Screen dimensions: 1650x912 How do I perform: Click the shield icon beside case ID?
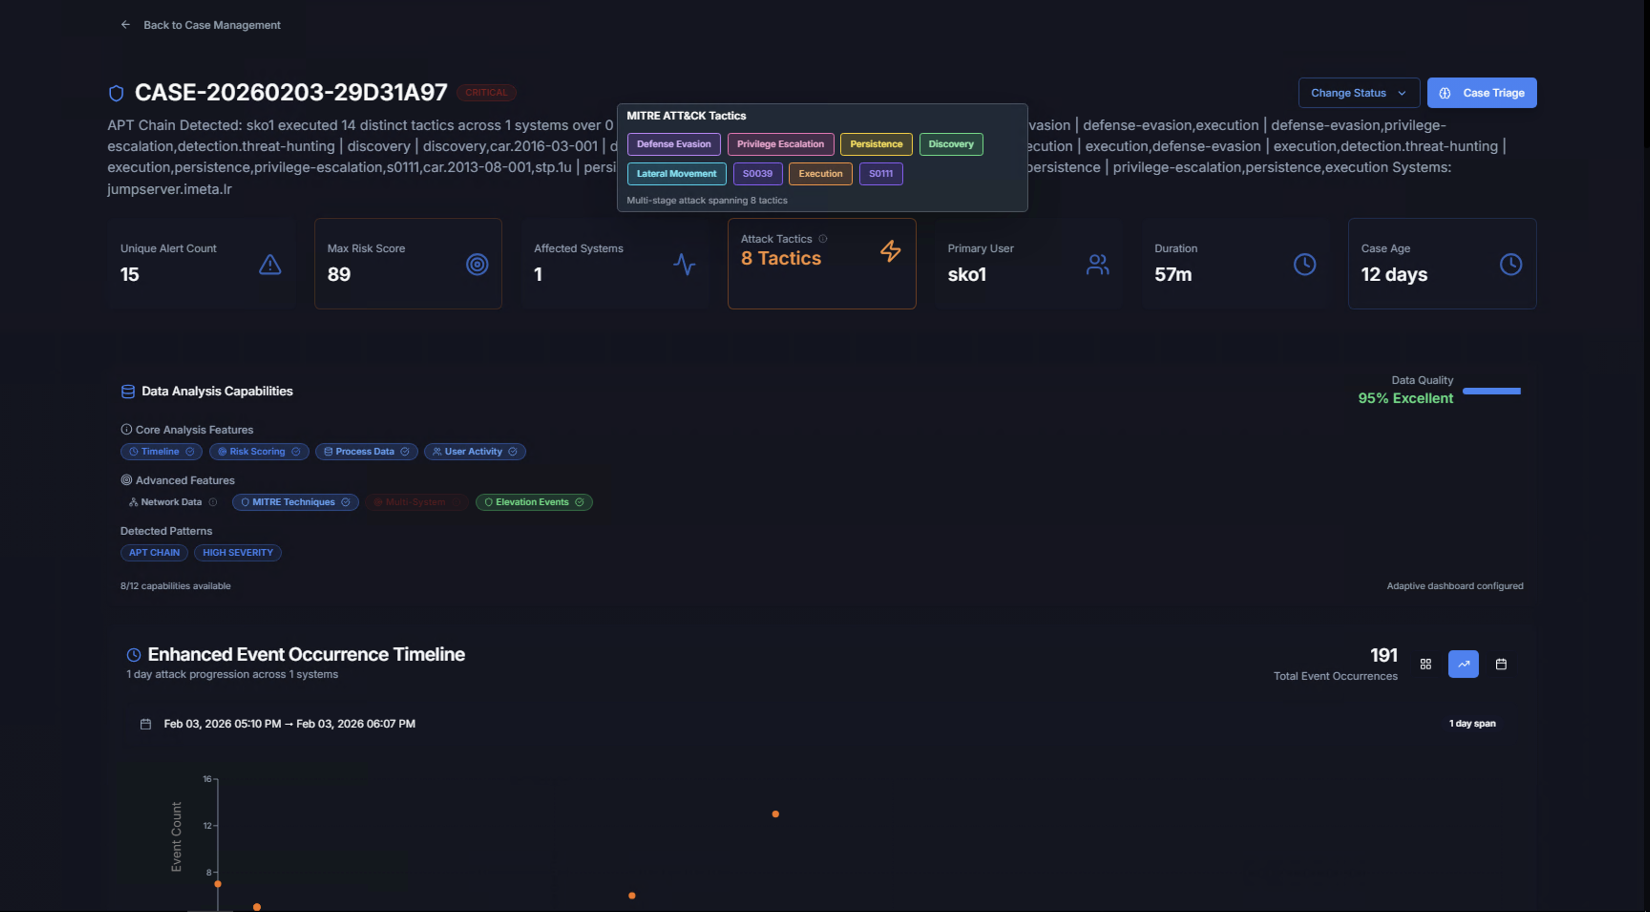tap(116, 94)
